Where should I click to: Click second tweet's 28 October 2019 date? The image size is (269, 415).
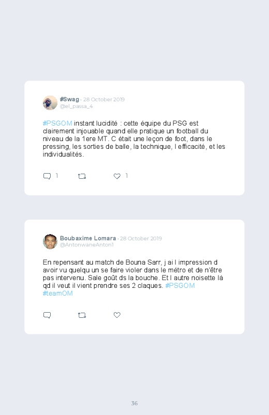[141, 238]
